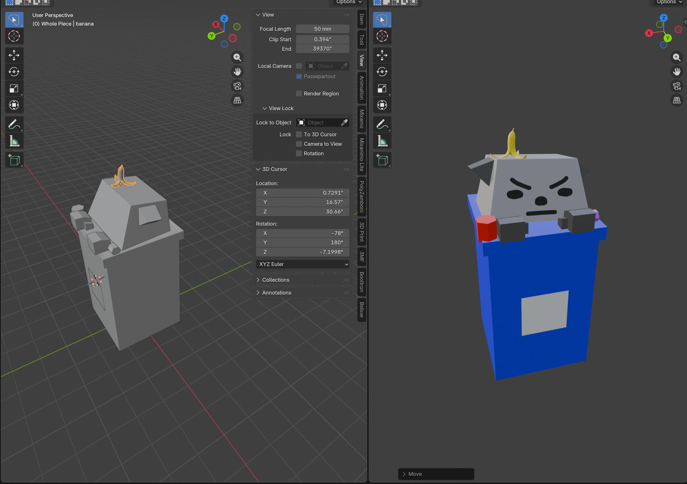Screen dimensions: 687x484
Task: Toggle camera view in the left viewport
Action: [237, 86]
